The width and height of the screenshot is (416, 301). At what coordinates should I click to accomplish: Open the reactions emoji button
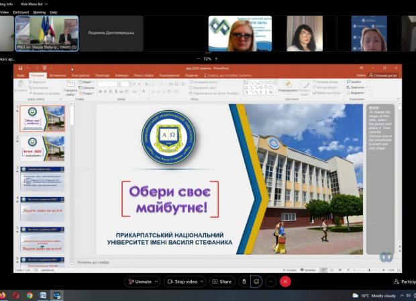click(x=256, y=282)
